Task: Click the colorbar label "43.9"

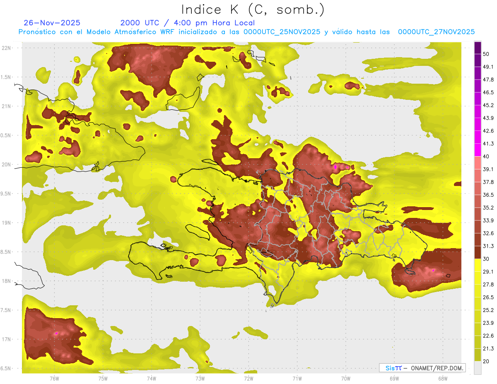Action: point(488,118)
